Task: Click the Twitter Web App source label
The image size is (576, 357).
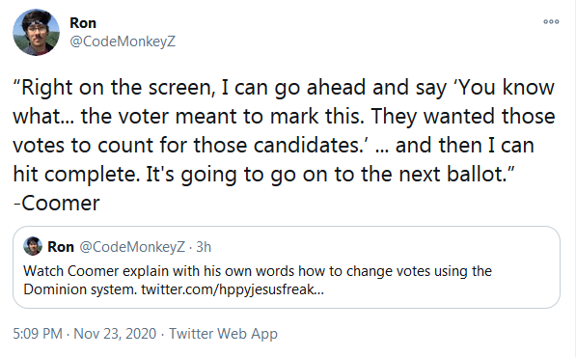Action: point(223,334)
